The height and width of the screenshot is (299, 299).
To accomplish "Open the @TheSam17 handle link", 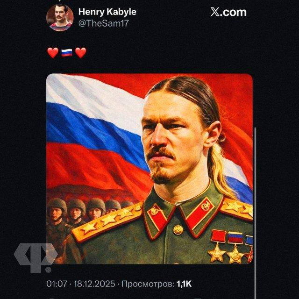I will (x=104, y=23).
